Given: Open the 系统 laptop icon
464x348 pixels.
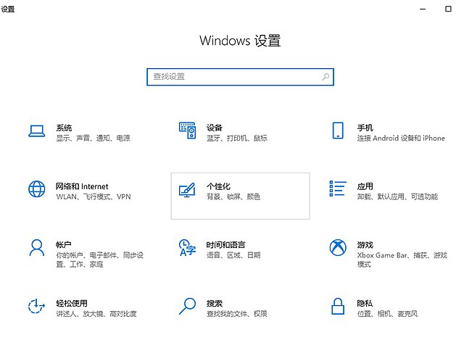Looking at the screenshot, I should tap(37, 130).
